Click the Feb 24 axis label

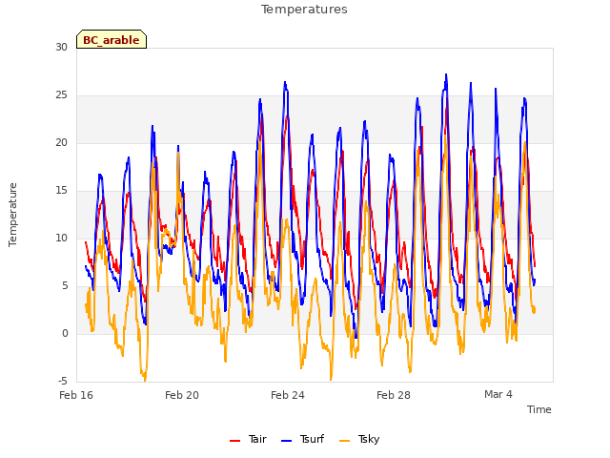click(288, 395)
